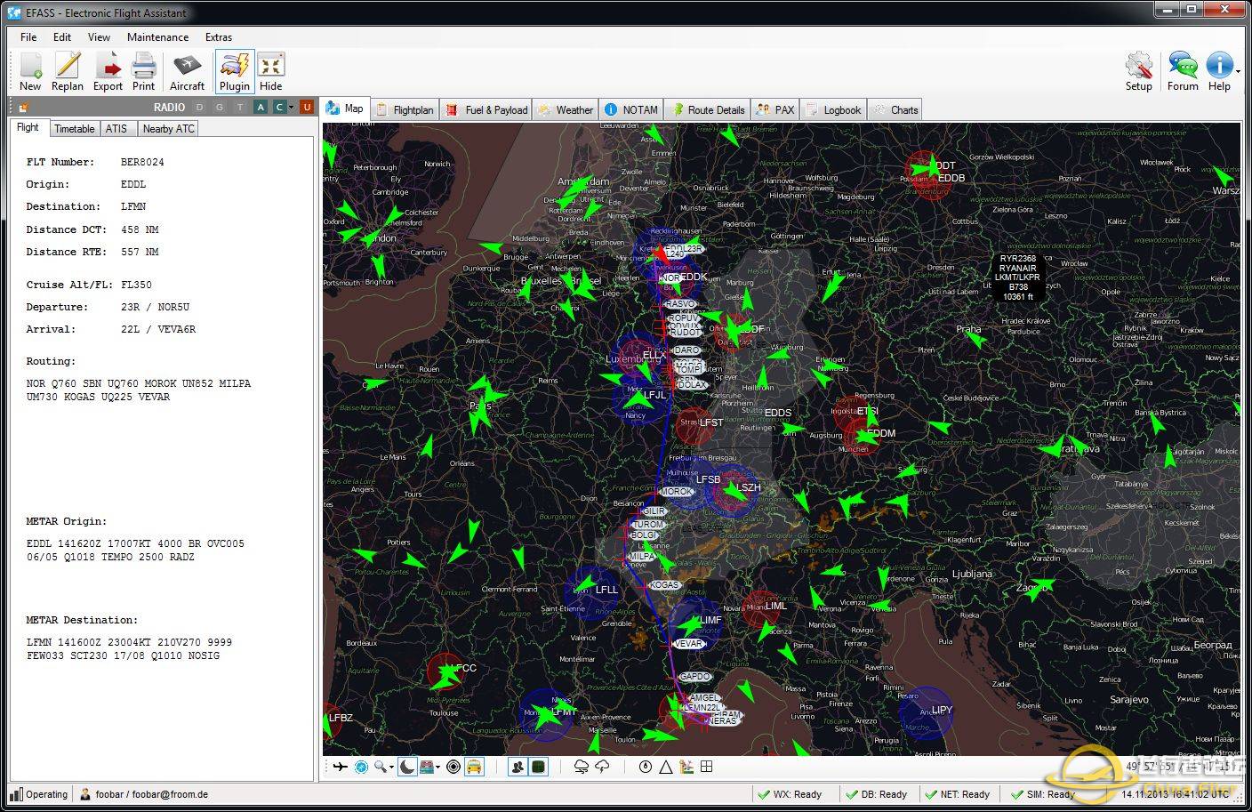Toggle the yellow taxi ground icon
The width and height of the screenshot is (1252, 812).
pyautogui.click(x=475, y=767)
